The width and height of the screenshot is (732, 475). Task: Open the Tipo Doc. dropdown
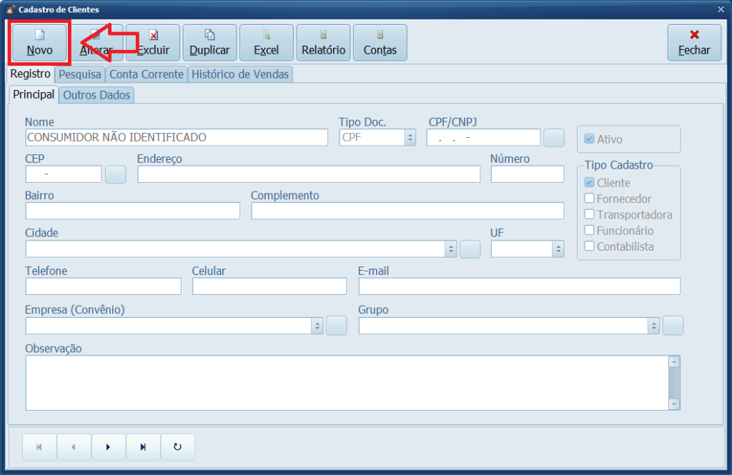[410, 138]
